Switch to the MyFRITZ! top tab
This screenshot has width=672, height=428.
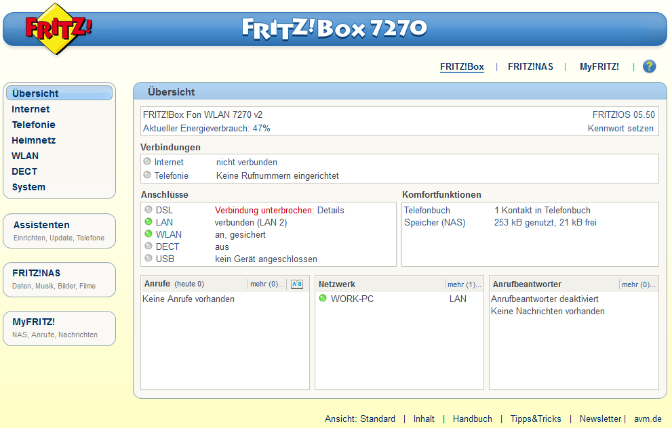[x=599, y=67]
